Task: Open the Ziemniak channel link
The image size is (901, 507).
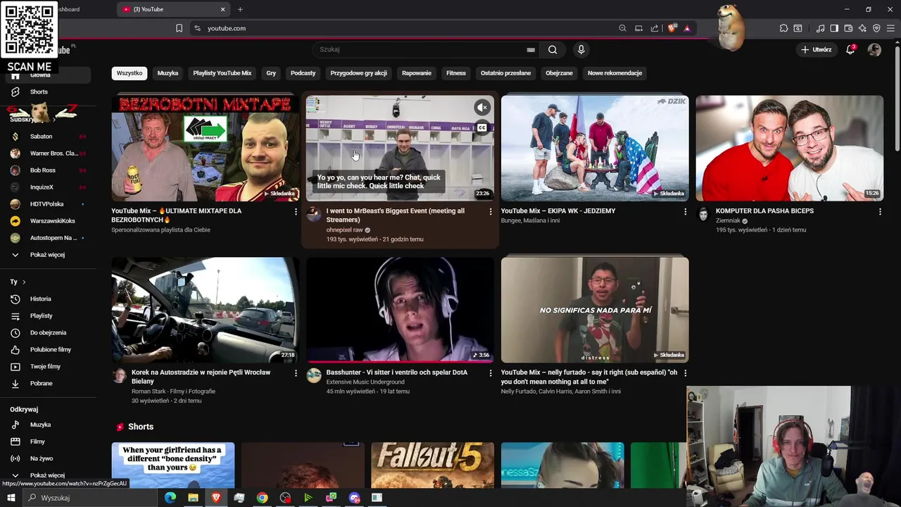Action: click(728, 220)
